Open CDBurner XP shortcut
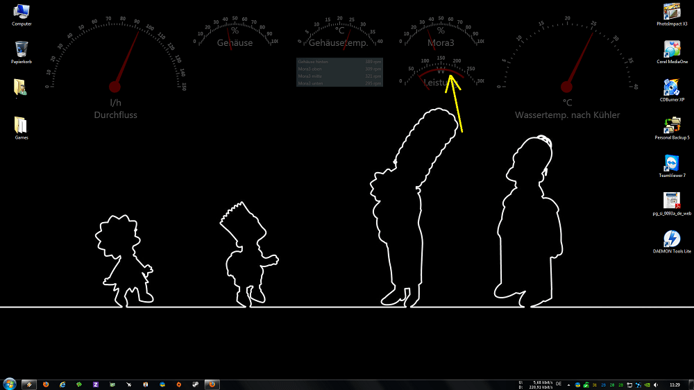This screenshot has width=694, height=390. tap(672, 90)
